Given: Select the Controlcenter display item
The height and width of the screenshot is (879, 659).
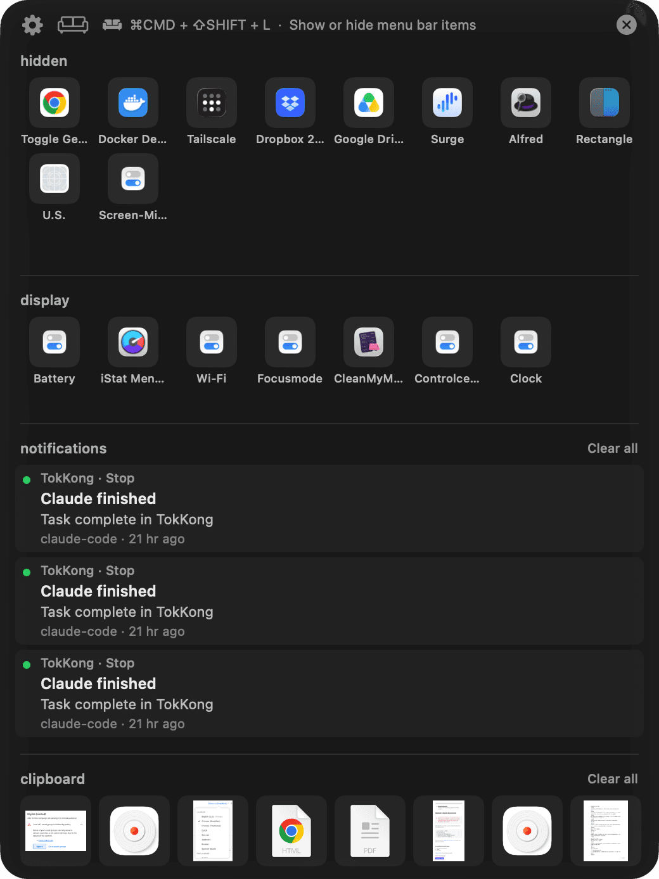Looking at the screenshot, I should [x=447, y=342].
